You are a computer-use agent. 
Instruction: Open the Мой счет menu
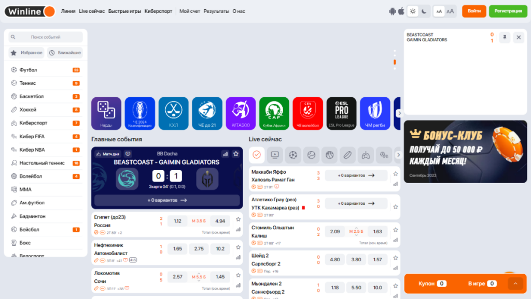click(190, 11)
